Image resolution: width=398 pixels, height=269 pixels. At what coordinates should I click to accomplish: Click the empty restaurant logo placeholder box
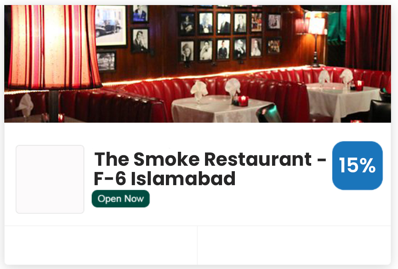pos(50,179)
